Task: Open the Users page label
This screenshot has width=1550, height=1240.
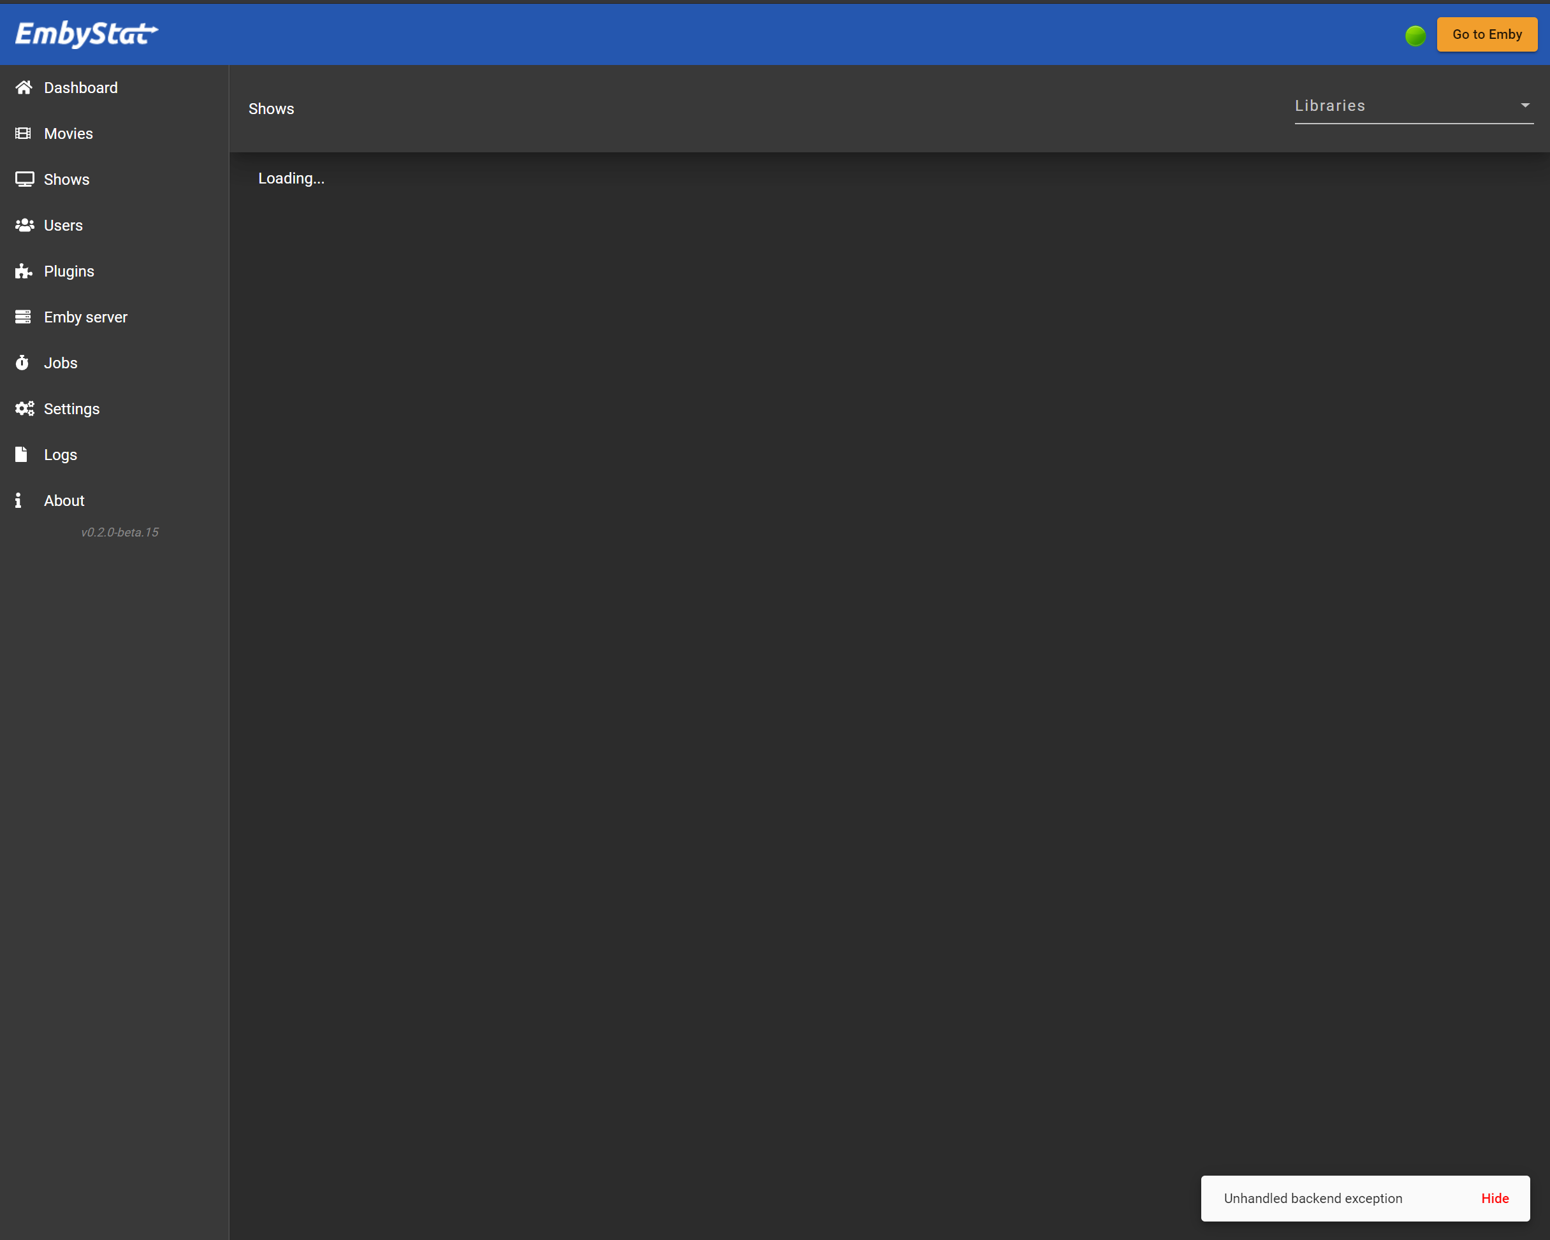Action: tap(63, 226)
